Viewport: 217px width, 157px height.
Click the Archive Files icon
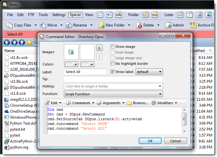pyautogui.click(x=193, y=25)
